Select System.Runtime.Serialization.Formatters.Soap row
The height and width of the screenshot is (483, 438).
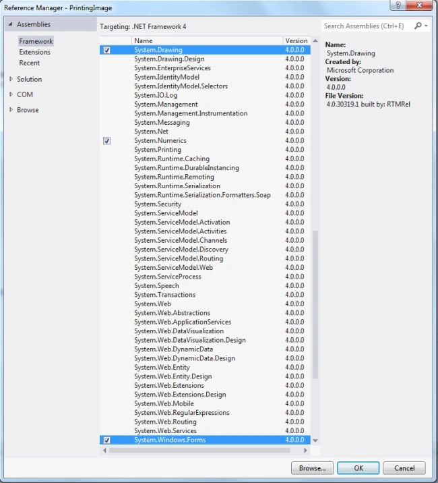pyautogui.click(x=205, y=195)
